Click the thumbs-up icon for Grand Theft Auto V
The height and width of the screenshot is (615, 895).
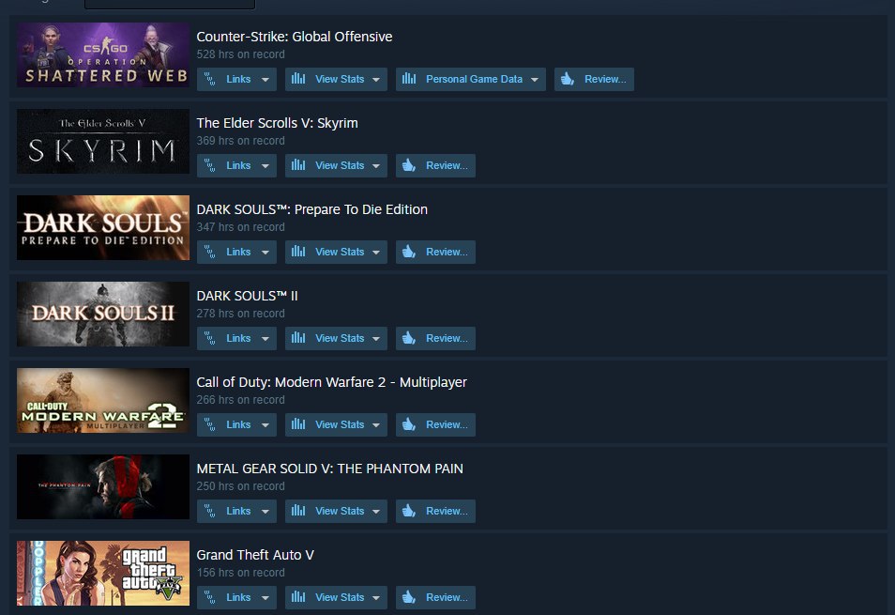(409, 597)
